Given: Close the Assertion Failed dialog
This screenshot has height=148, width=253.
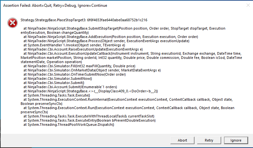Looking at the screenshot, I should coord(248,5).
